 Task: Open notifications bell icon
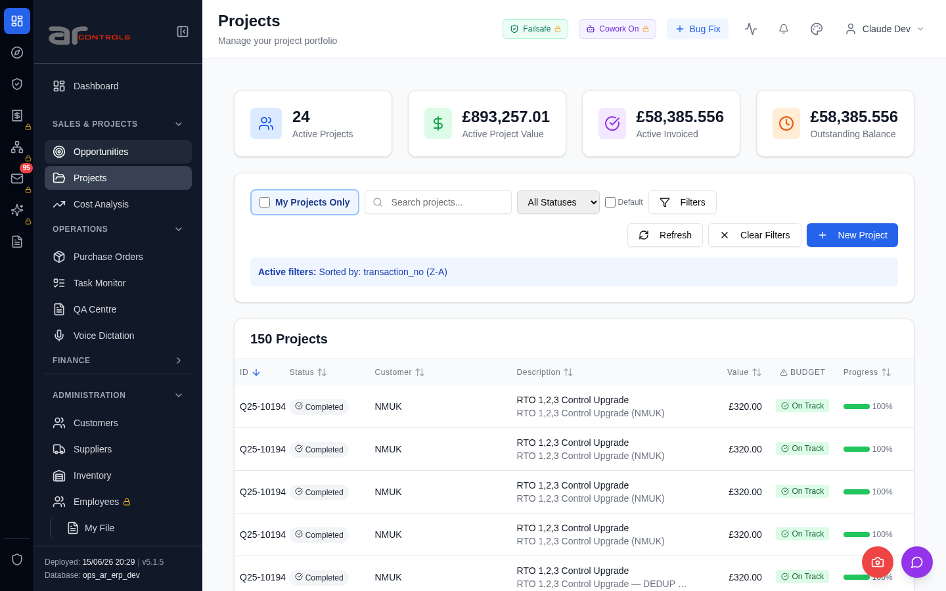[784, 29]
